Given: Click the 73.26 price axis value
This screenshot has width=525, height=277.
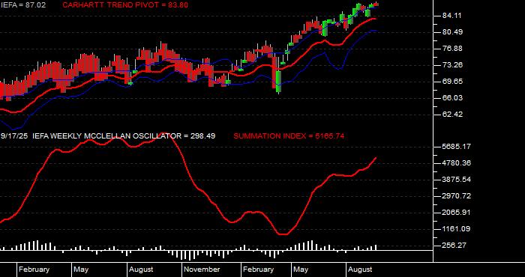Looking at the screenshot, I should click(452, 65).
